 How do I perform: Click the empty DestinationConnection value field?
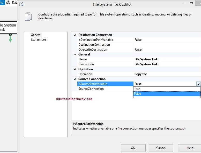tap(167, 45)
